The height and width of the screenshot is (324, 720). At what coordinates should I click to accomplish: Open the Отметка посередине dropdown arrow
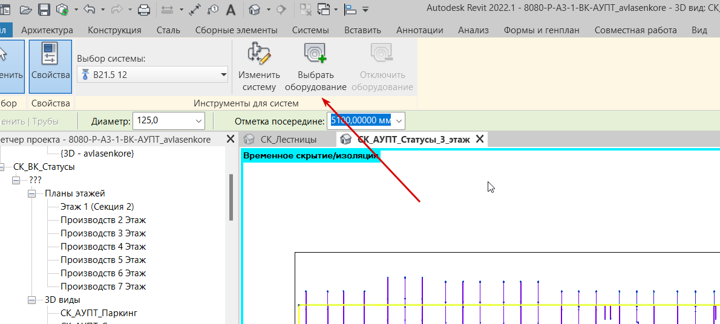point(399,121)
